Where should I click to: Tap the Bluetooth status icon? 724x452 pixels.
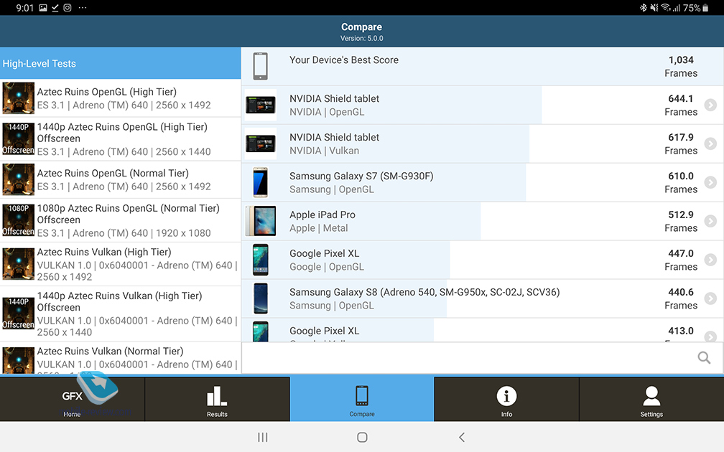point(644,8)
